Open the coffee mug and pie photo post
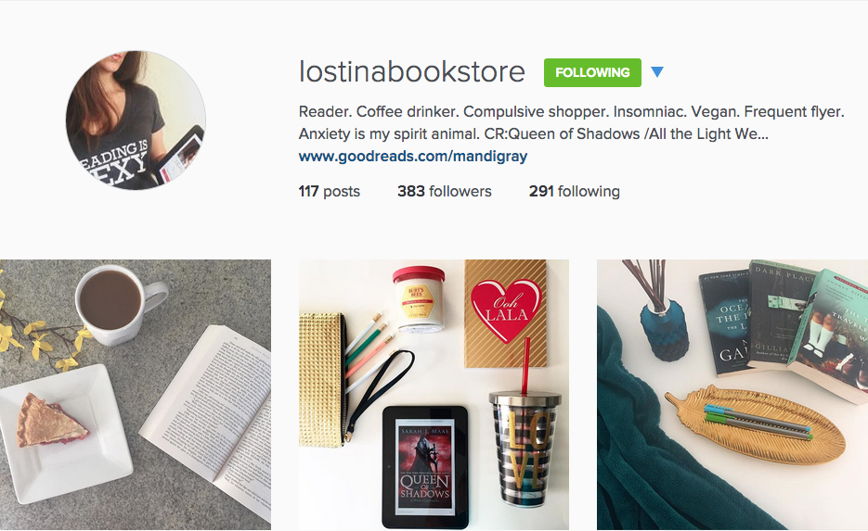 click(136, 395)
